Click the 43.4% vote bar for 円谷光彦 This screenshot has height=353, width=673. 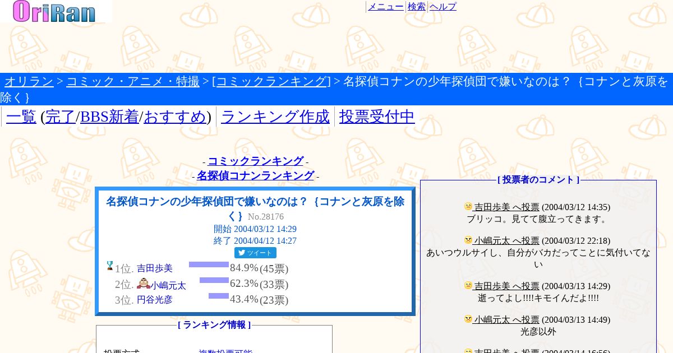[x=219, y=296]
